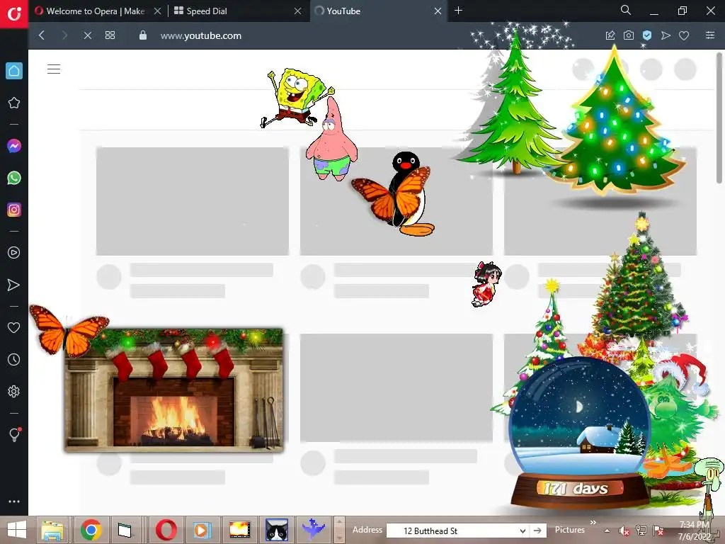Open History clock in the sidebar
The image size is (725, 544).
tap(14, 359)
